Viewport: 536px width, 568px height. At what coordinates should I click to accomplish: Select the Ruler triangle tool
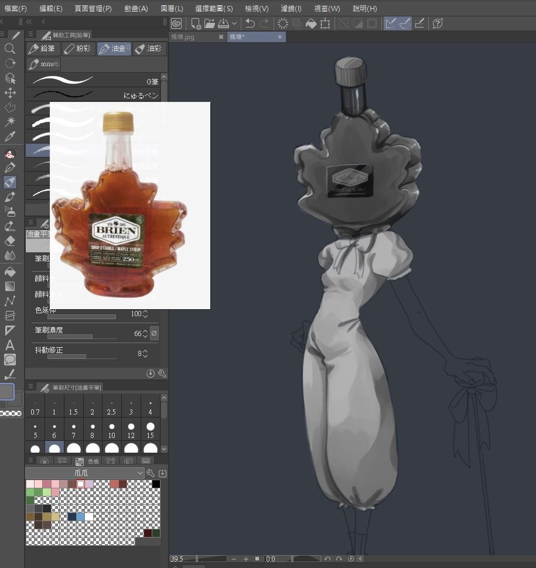point(10,330)
